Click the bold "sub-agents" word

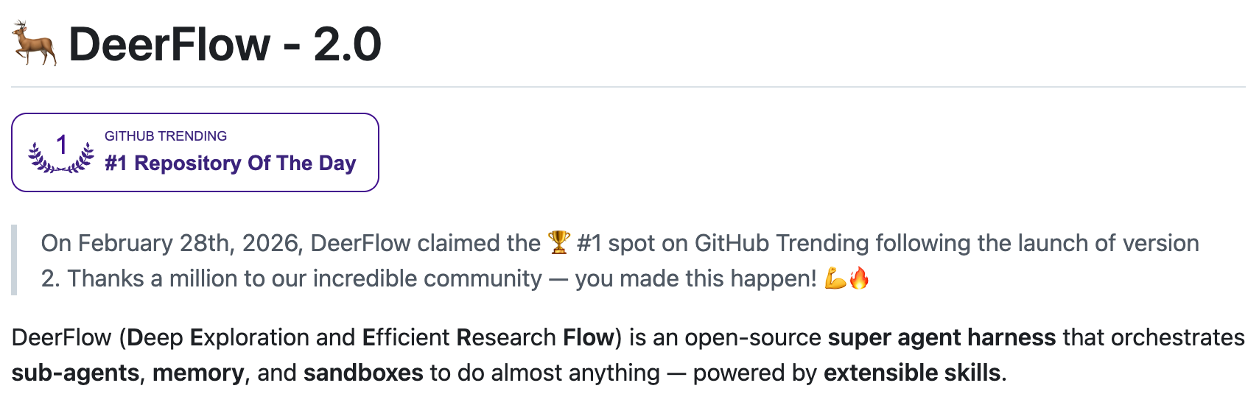(x=75, y=373)
